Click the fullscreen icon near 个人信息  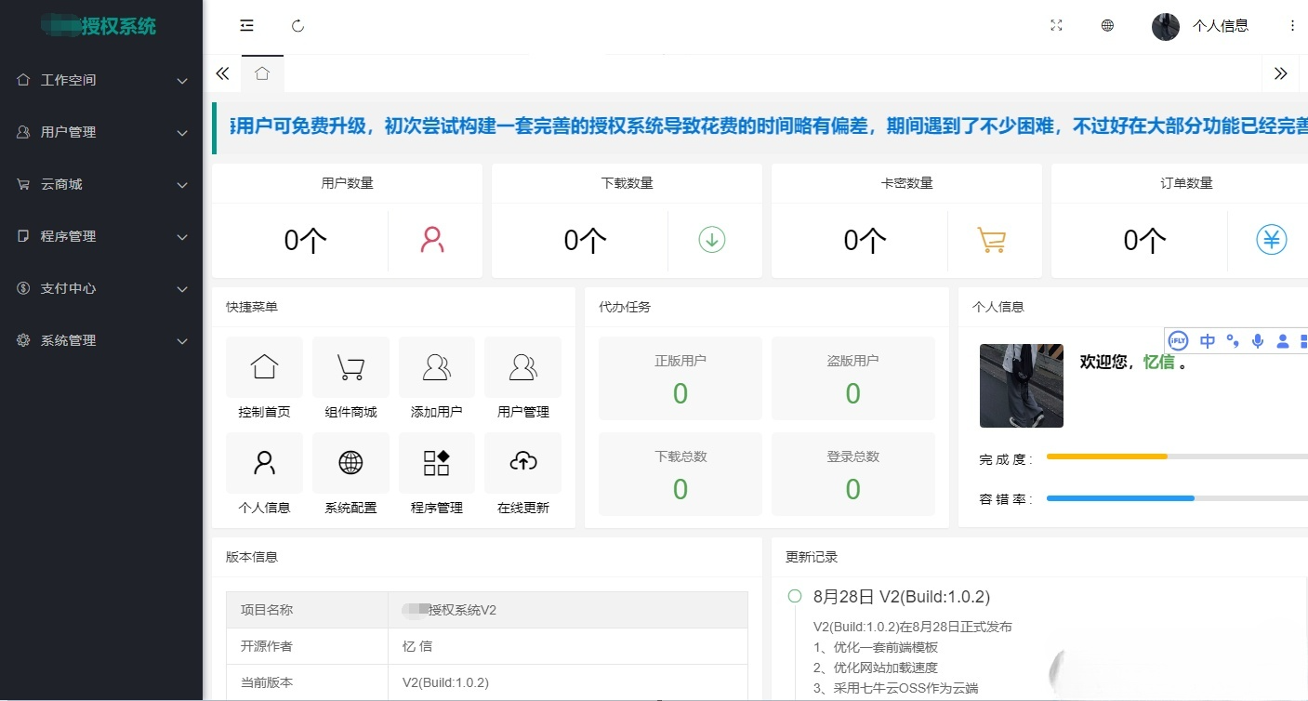1056,25
